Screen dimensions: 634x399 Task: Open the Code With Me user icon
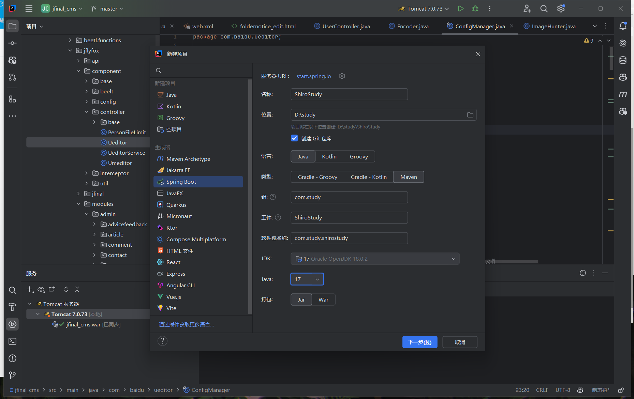[527, 9]
